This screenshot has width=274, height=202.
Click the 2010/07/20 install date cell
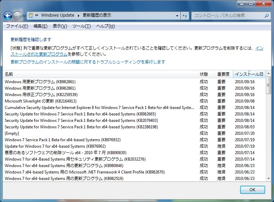tap(244, 133)
